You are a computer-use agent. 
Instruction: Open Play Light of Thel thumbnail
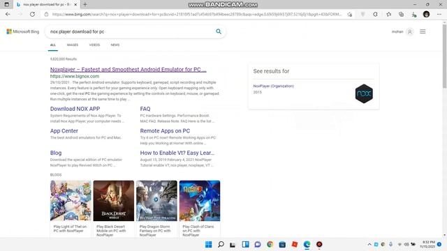pos(71,201)
